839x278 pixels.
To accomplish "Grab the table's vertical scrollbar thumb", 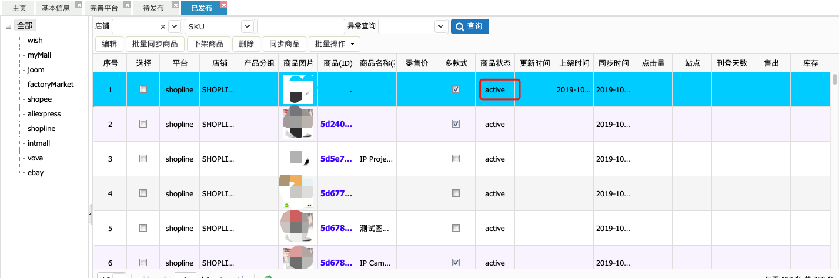I will point(834,79).
